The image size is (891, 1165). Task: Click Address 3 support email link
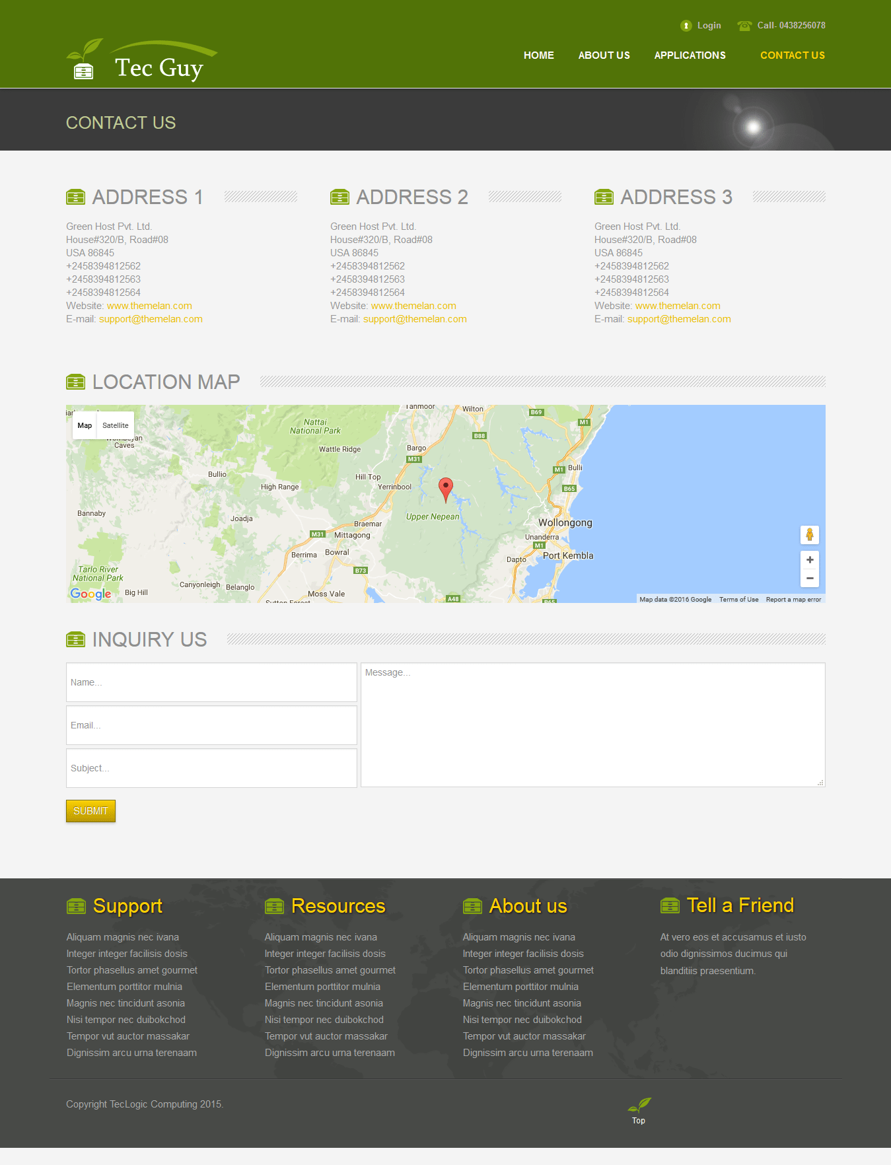click(x=679, y=319)
